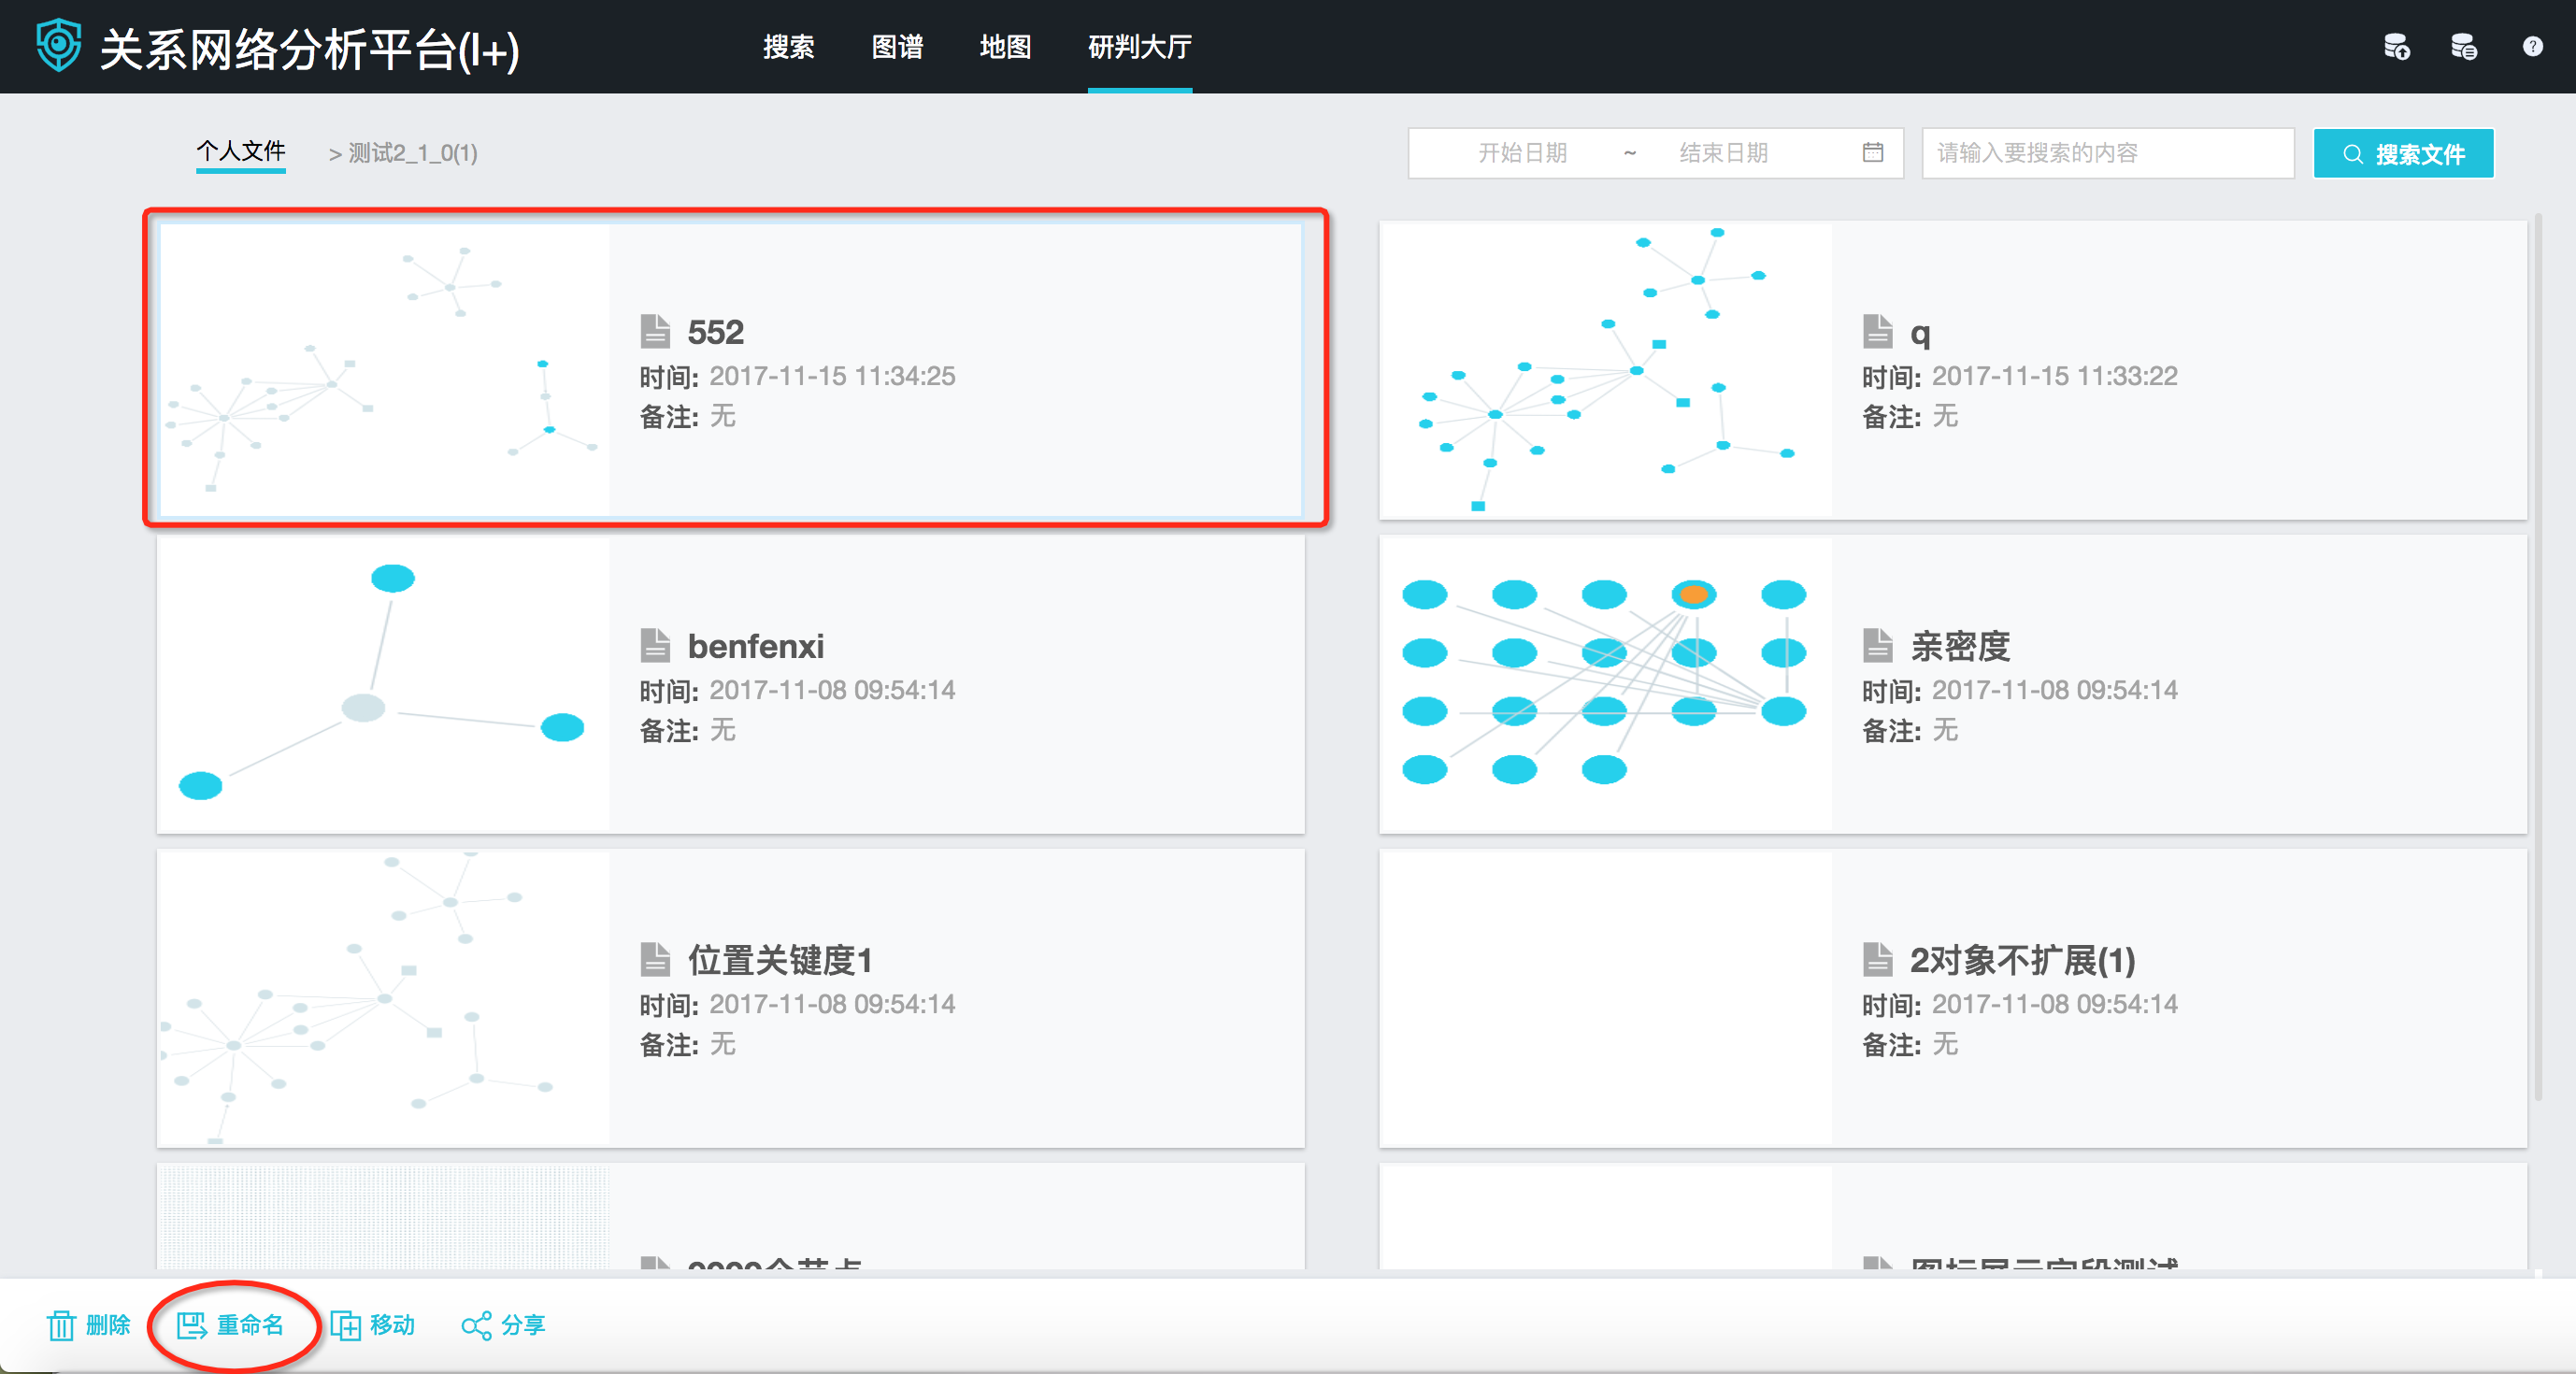Viewport: 2576px width, 1374px height.
Task: Click the file name 位置关键度1
Action: click(780, 960)
